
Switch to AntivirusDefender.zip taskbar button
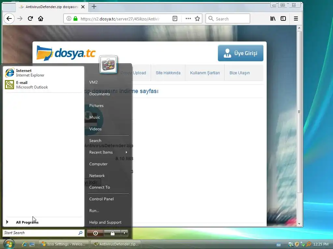[x=116, y=244]
